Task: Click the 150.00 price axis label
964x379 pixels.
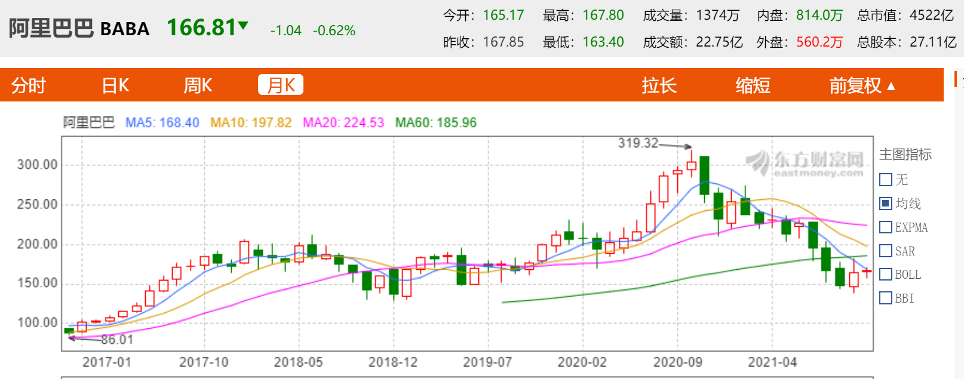Action: pyautogui.click(x=37, y=283)
